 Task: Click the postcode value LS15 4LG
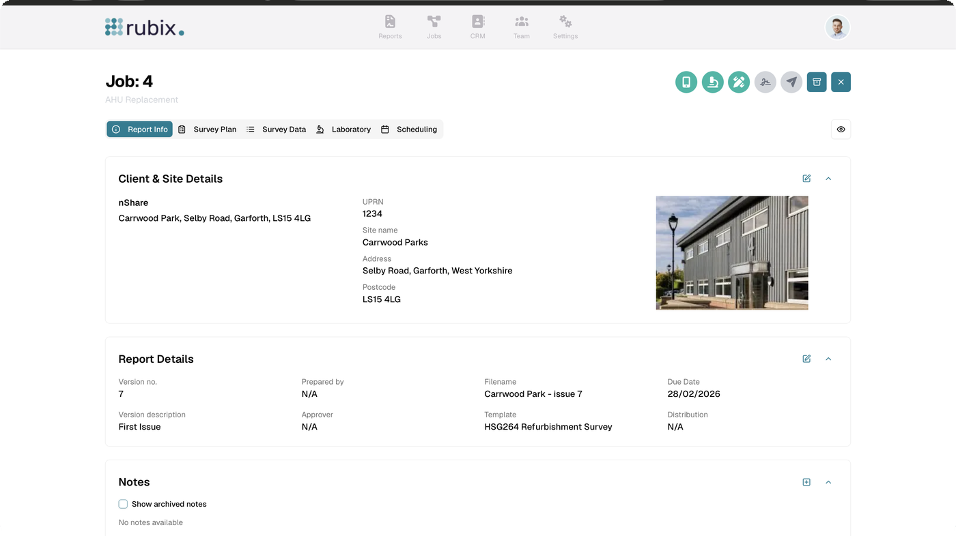click(382, 299)
